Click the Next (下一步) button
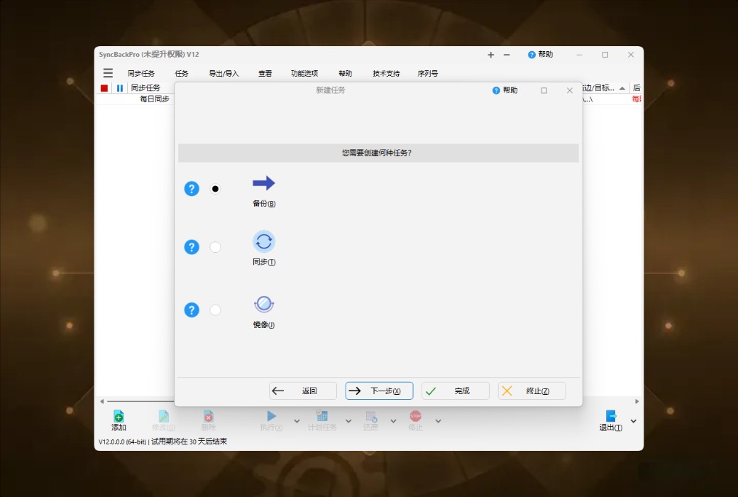Viewport: 738px width, 497px height. [x=379, y=390]
